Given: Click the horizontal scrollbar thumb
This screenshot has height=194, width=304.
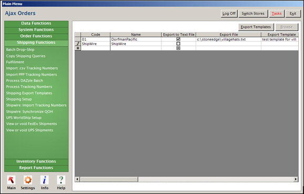Looking at the screenshot, I should 109,179.
